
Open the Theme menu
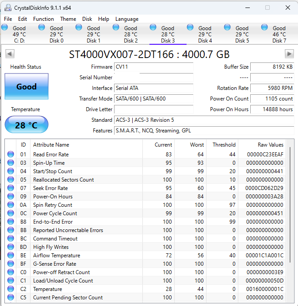click(x=68, y=19)
